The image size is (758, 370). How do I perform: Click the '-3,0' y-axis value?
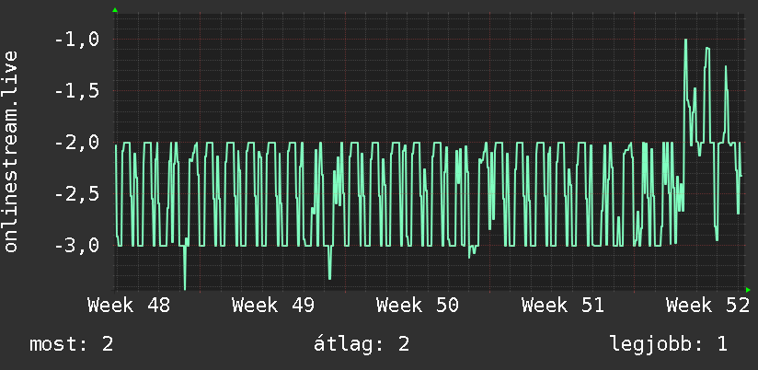77,246
